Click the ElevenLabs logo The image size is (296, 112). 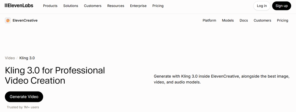click(19, 6)
